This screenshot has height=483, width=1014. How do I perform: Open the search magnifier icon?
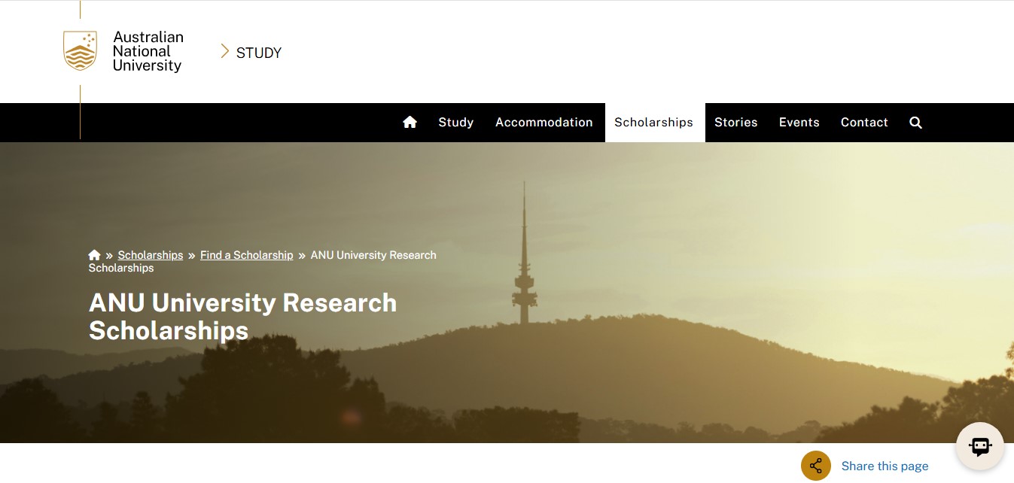tap(915, 123)
